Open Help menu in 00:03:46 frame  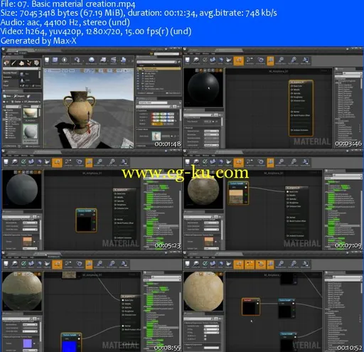(213, 54)
